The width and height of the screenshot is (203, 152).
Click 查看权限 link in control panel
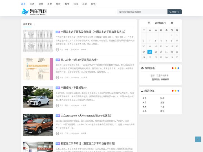(165, 79)
